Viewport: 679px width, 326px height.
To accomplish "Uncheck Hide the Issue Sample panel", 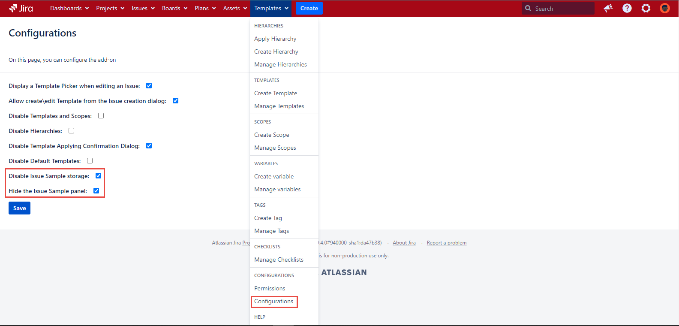I will (x=96, y=191).
